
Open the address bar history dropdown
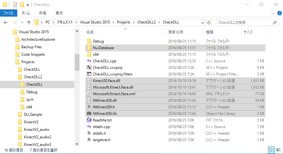click(202, 23)
